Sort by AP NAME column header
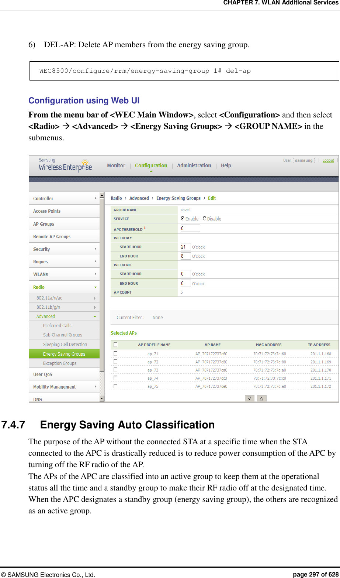 [x=213, y=345]
